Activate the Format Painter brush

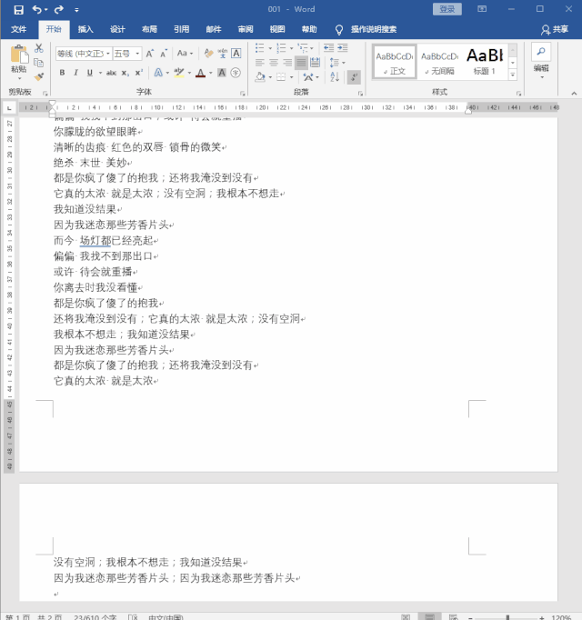click(39, 76)
